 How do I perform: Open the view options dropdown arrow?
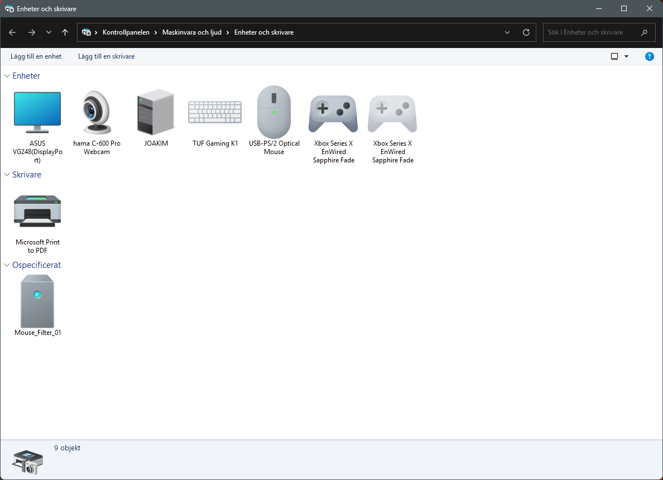pyautogui.click(x=627, y=56)
